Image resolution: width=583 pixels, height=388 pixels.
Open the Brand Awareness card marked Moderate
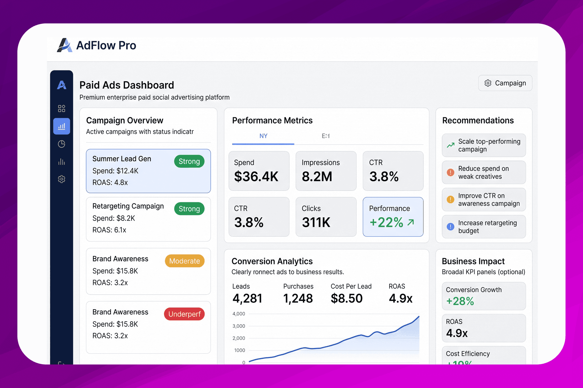(x=148, y=271)
